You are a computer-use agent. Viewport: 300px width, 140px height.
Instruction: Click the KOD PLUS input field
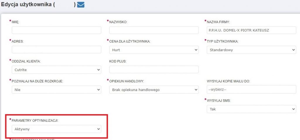(154, 70)
